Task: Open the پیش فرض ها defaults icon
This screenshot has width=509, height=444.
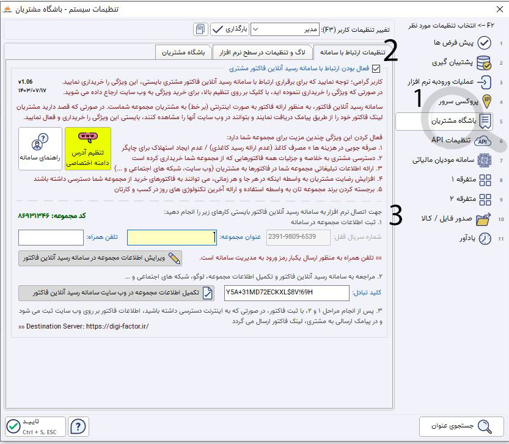Action: pyautogui.click(x=484, y=43)
